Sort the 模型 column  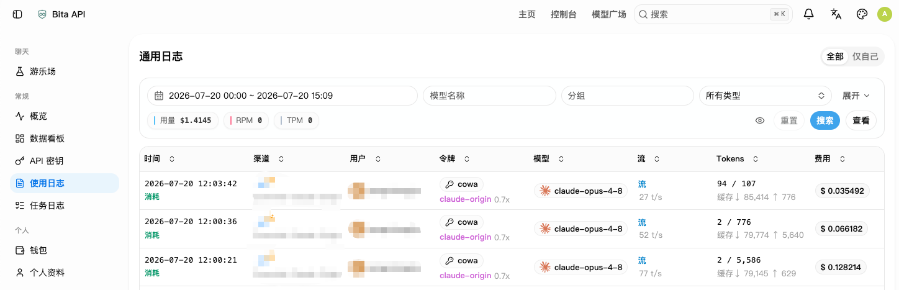561,159
